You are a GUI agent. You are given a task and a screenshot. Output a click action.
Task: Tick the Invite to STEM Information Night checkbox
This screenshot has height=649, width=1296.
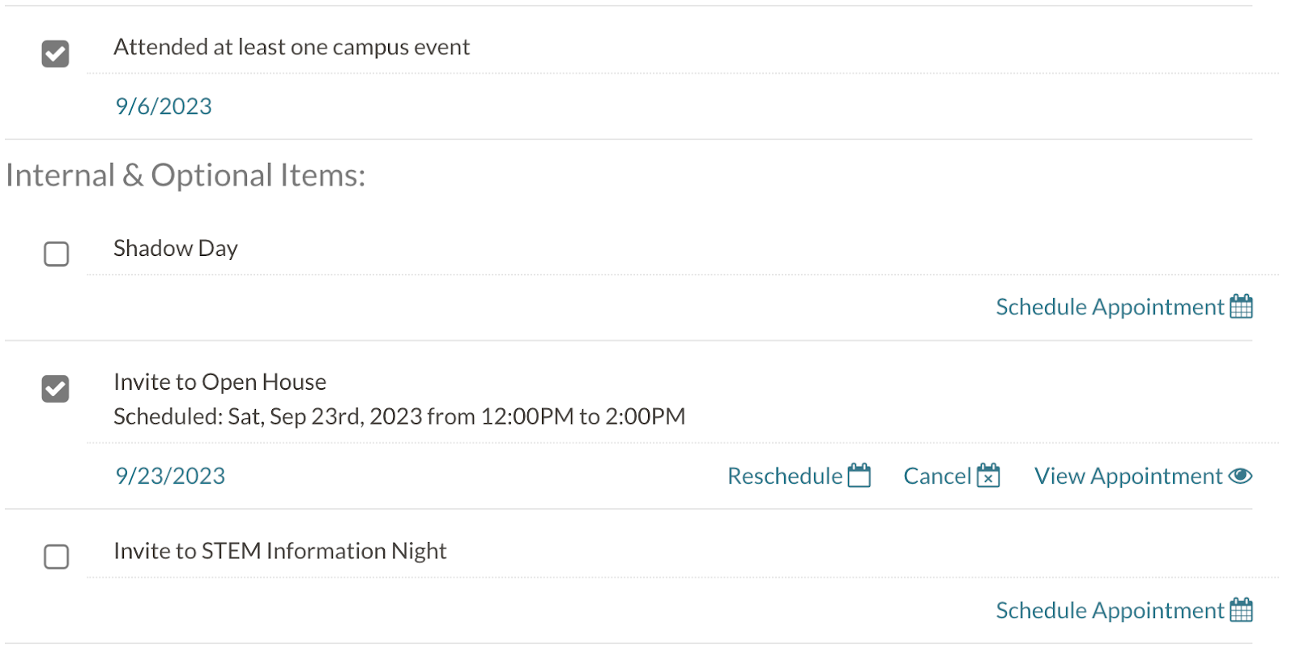click(56, 557)
